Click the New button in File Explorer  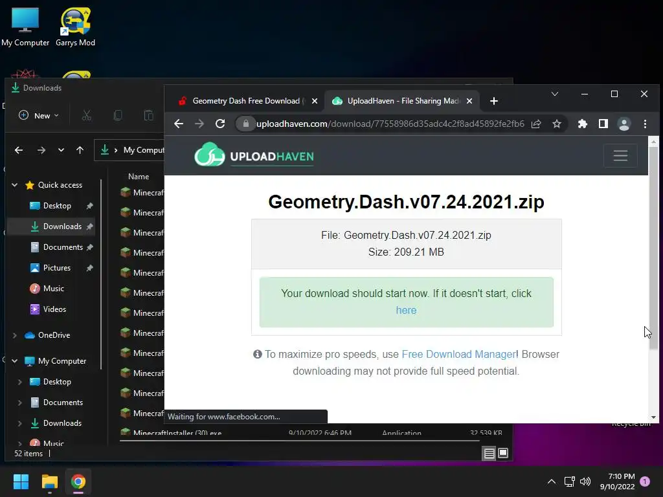point(39,115)
